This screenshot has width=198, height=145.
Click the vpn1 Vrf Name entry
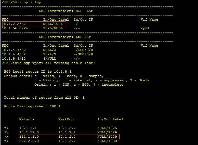coord(145,28)
